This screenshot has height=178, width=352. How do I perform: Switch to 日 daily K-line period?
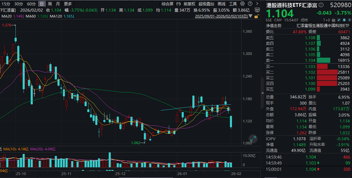(42, 4)
